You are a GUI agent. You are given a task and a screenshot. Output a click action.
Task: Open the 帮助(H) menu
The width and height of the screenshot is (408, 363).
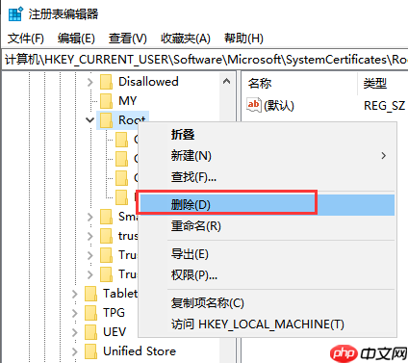point(243,39)
